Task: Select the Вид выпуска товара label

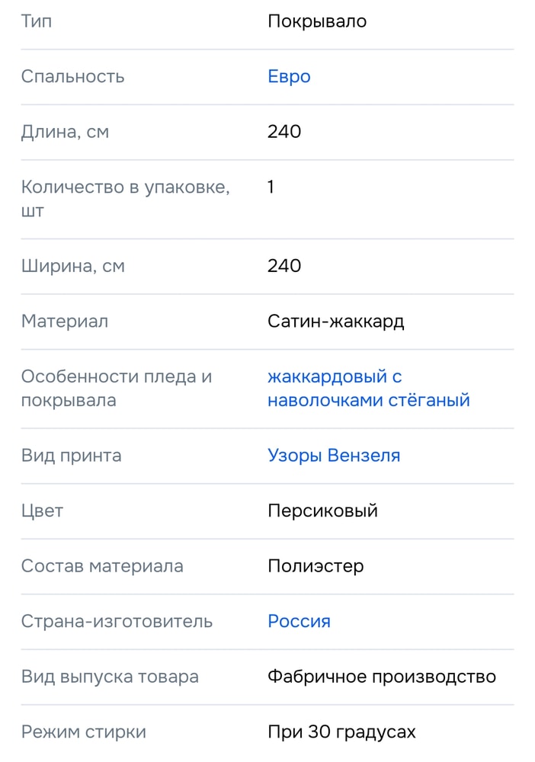Action: pyautogui.click(x=110, y=677)
